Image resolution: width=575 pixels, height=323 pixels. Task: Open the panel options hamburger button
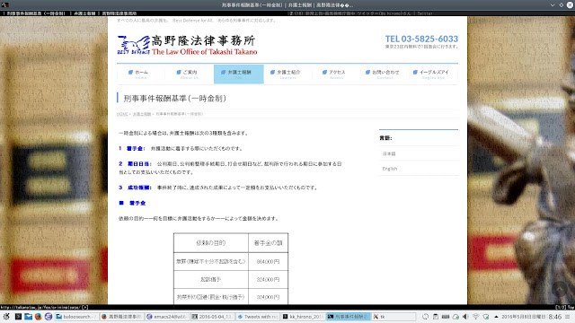coord(568,317)
